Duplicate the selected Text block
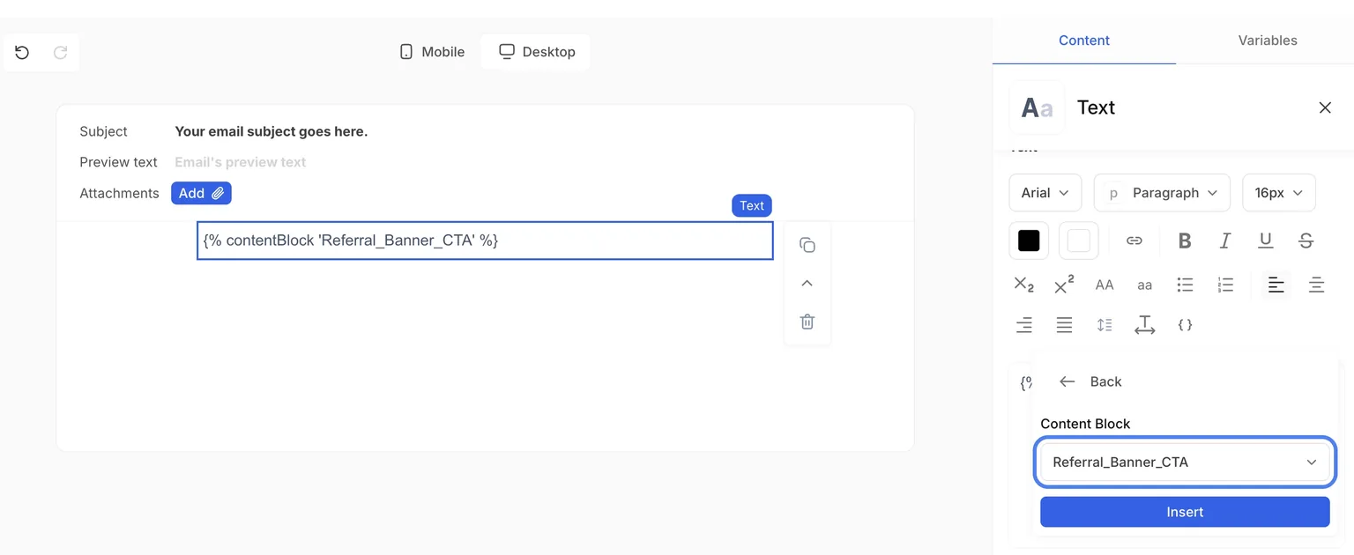 click(x=807, y=245)
